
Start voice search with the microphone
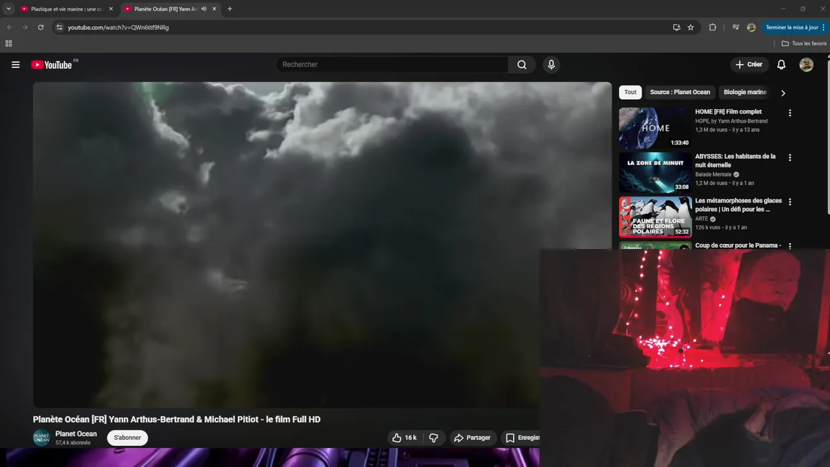click(551, 65)
